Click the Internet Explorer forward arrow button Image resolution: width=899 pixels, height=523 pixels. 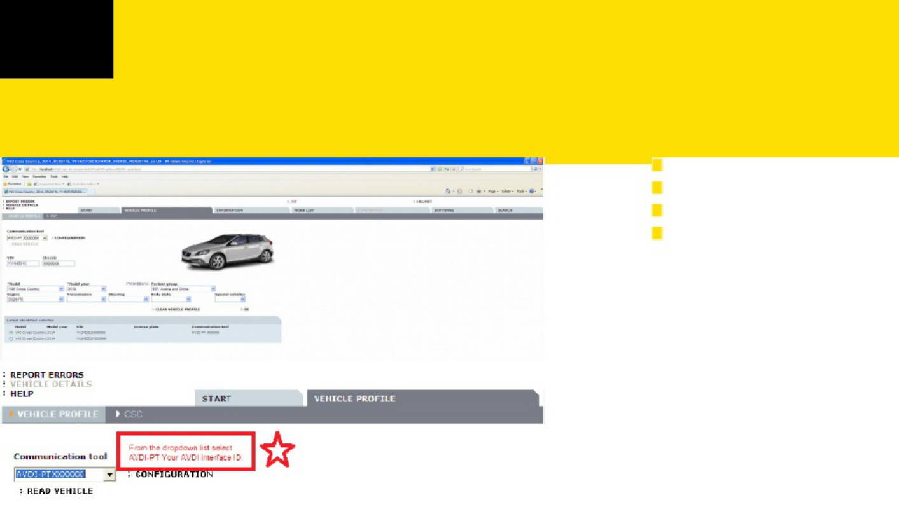13,169
